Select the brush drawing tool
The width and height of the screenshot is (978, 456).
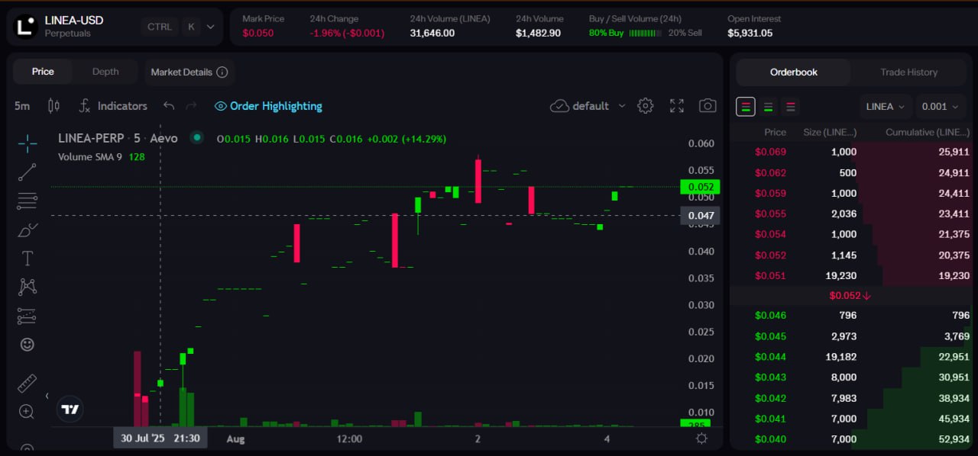(x=28, y=230)
